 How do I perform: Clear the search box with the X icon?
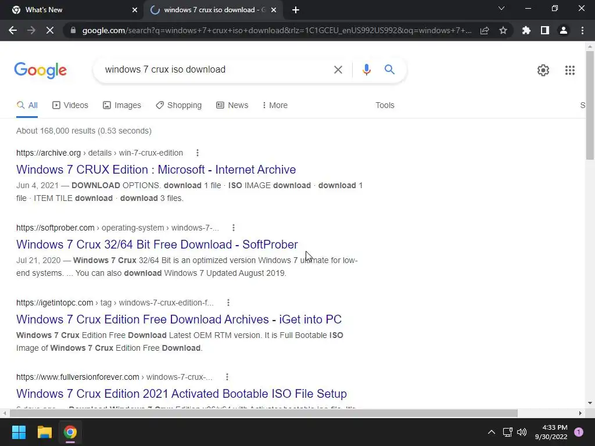coord(338,70)
